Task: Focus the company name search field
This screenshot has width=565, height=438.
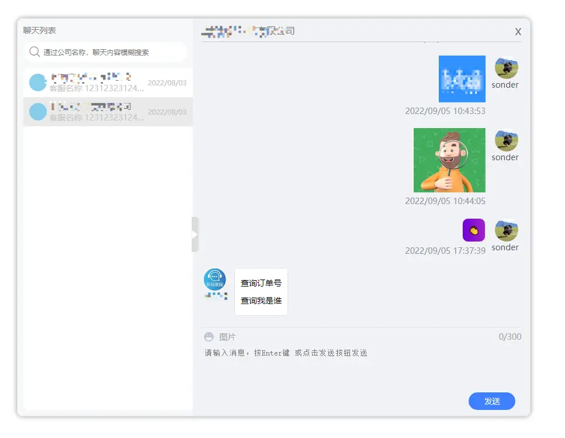Action: tap(111, 52)
